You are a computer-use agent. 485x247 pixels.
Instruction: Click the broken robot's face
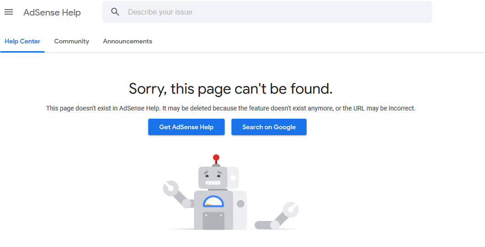click(x=213, y=177)
